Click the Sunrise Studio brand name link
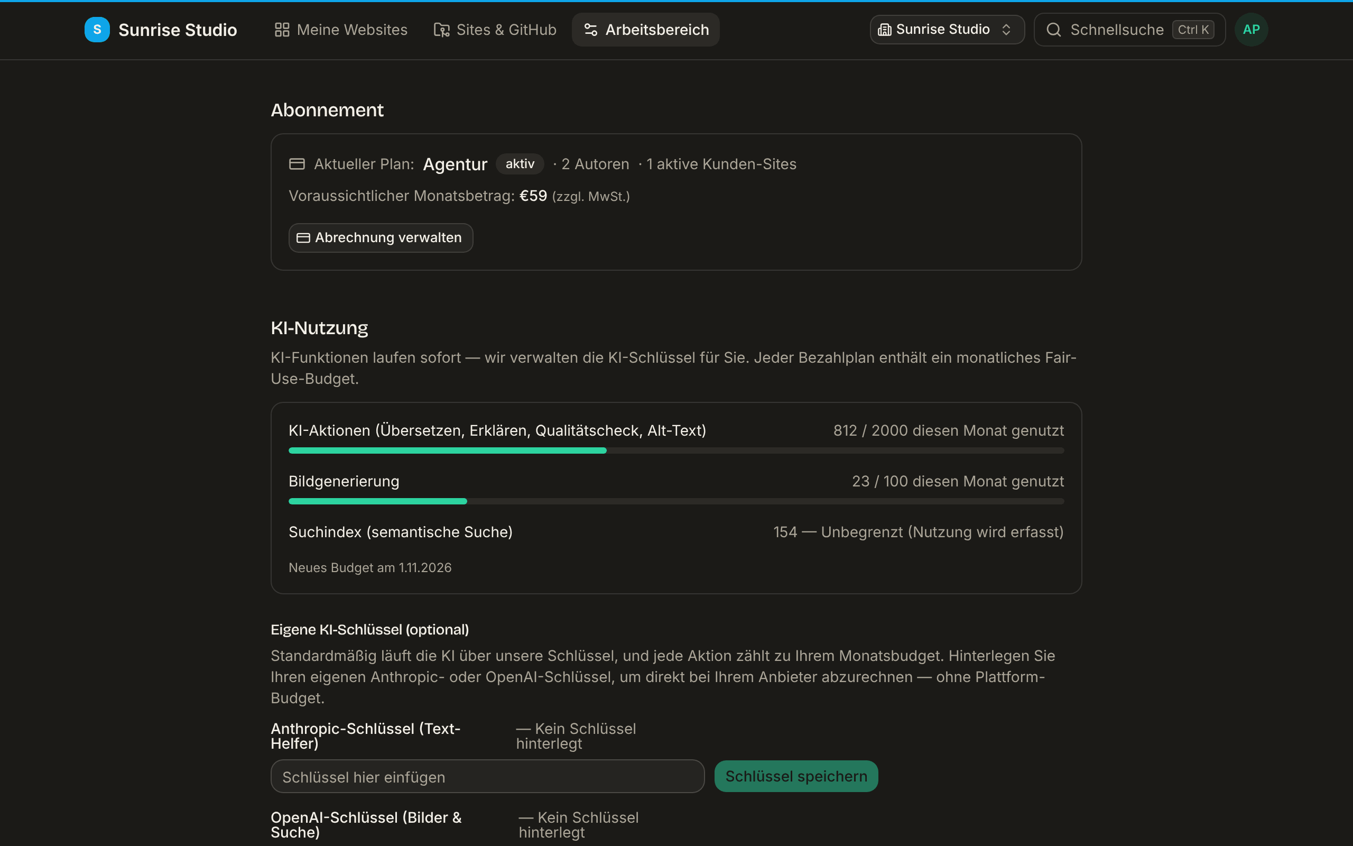1353x846 pixels. [178, 30]
